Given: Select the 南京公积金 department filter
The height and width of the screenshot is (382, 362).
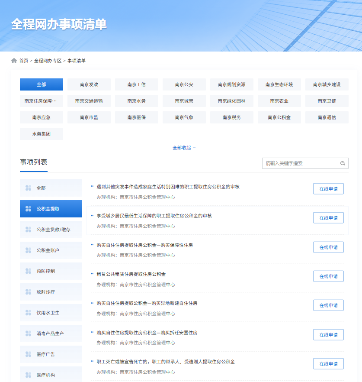Looking at the screenshot, I should tap(279, 117).
